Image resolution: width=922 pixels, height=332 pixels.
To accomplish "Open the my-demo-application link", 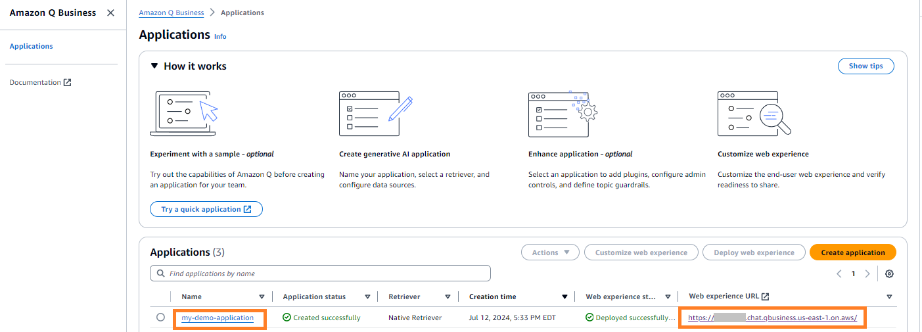I will pos(218,318).
